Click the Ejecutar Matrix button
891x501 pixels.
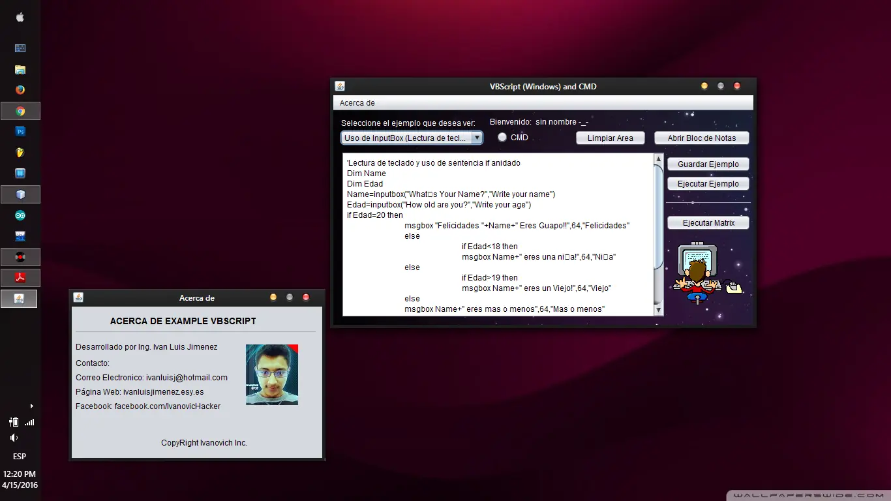[x=708, y=223]
